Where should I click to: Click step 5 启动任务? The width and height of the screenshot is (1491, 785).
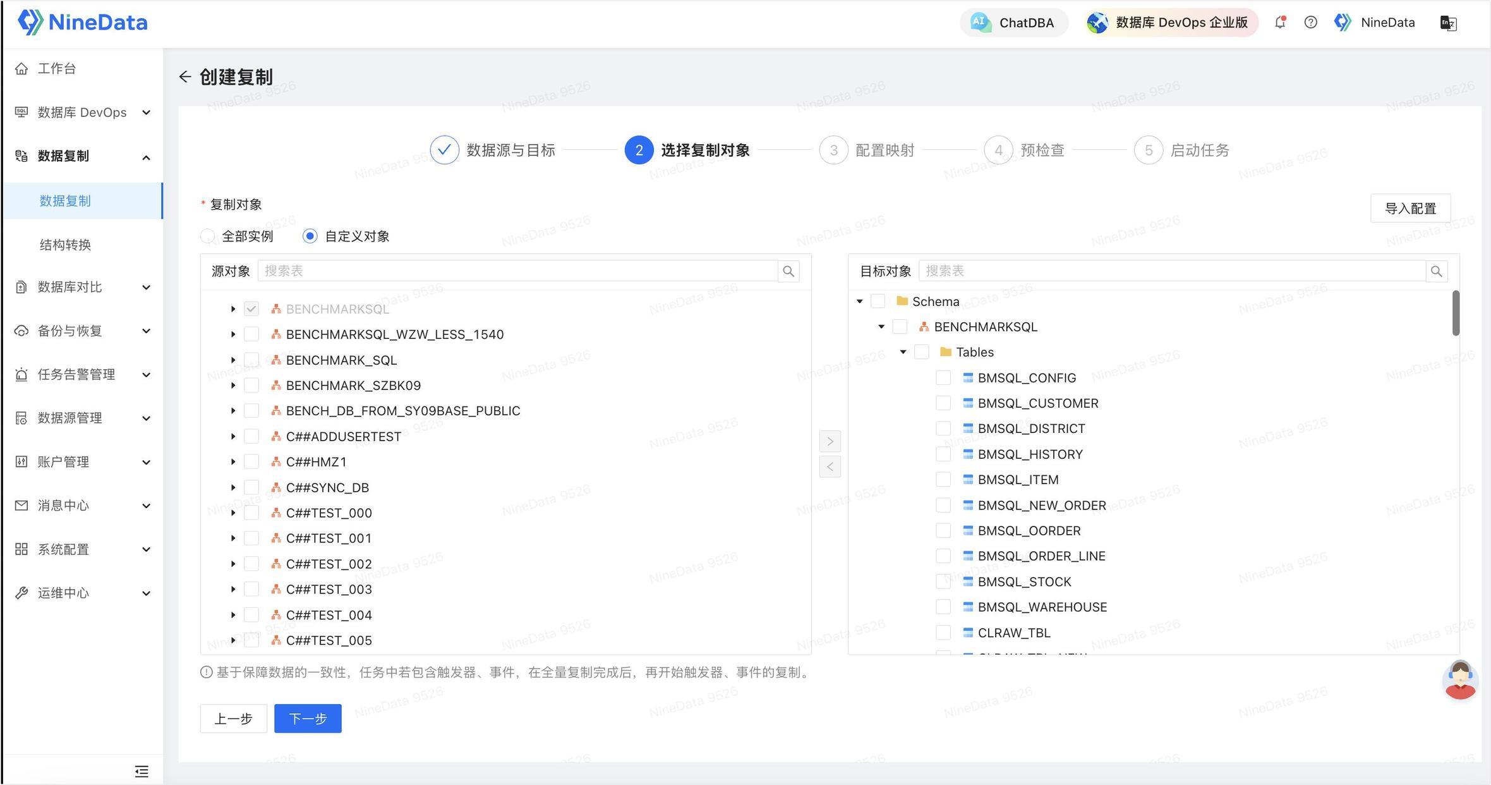pyautogui.click(x=1181, y=150)
